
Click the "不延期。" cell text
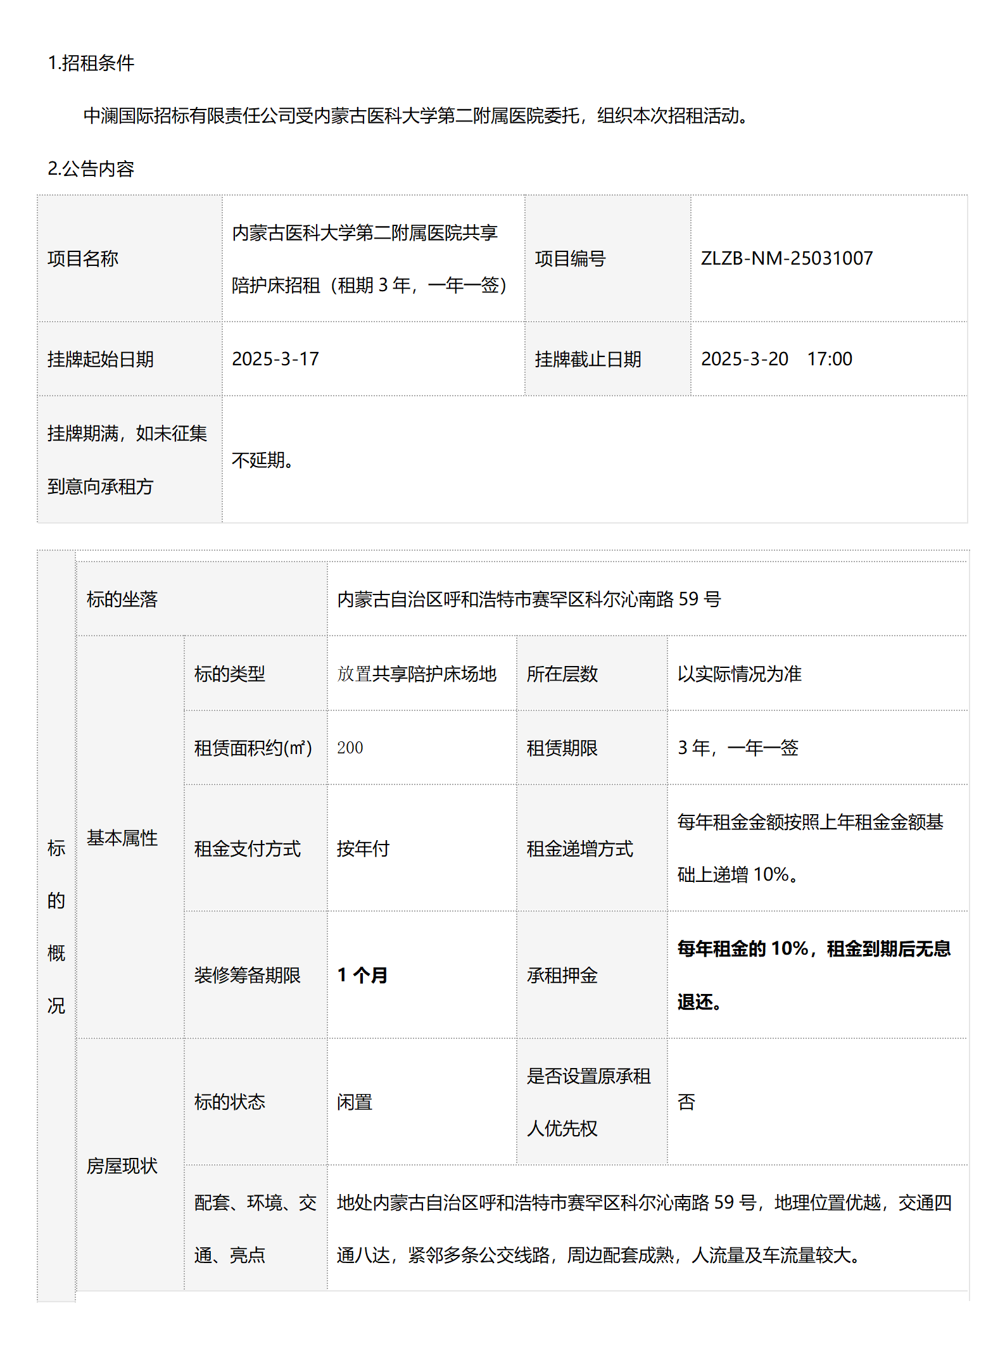pos(263,460)
